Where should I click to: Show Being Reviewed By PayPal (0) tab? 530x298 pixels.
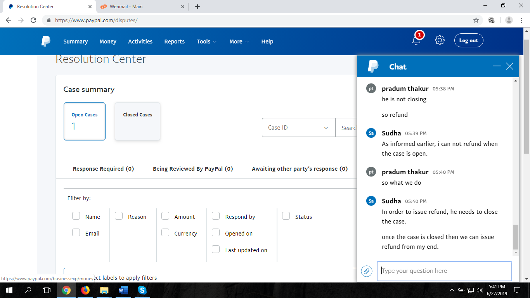[193, 169]
